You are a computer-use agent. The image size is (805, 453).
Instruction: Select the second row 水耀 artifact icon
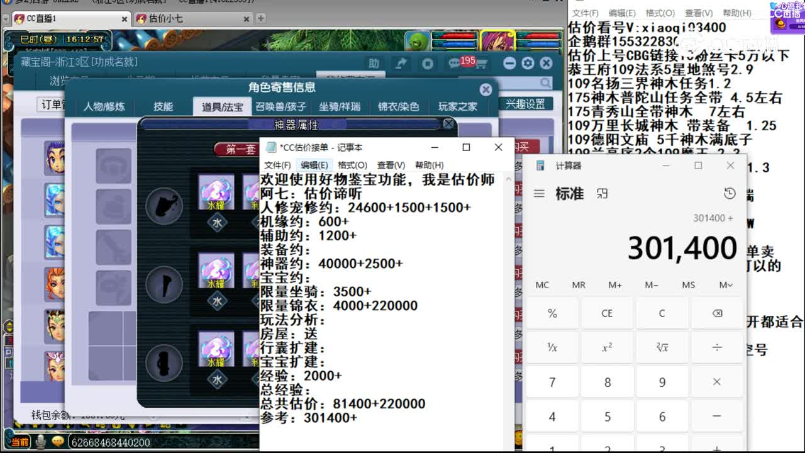pyautogui.click(x=216, y=271)
